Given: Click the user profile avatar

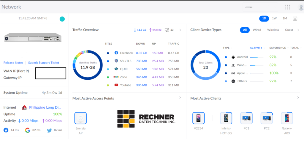Looking at the screenshot, I should 300,7.
